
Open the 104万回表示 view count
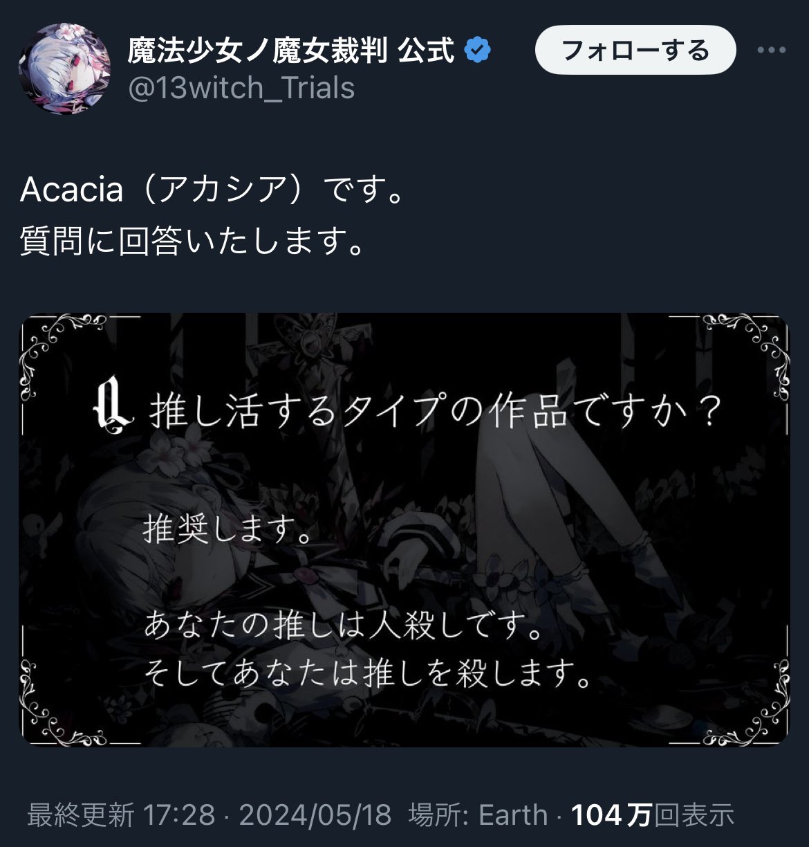click(652, 815)
